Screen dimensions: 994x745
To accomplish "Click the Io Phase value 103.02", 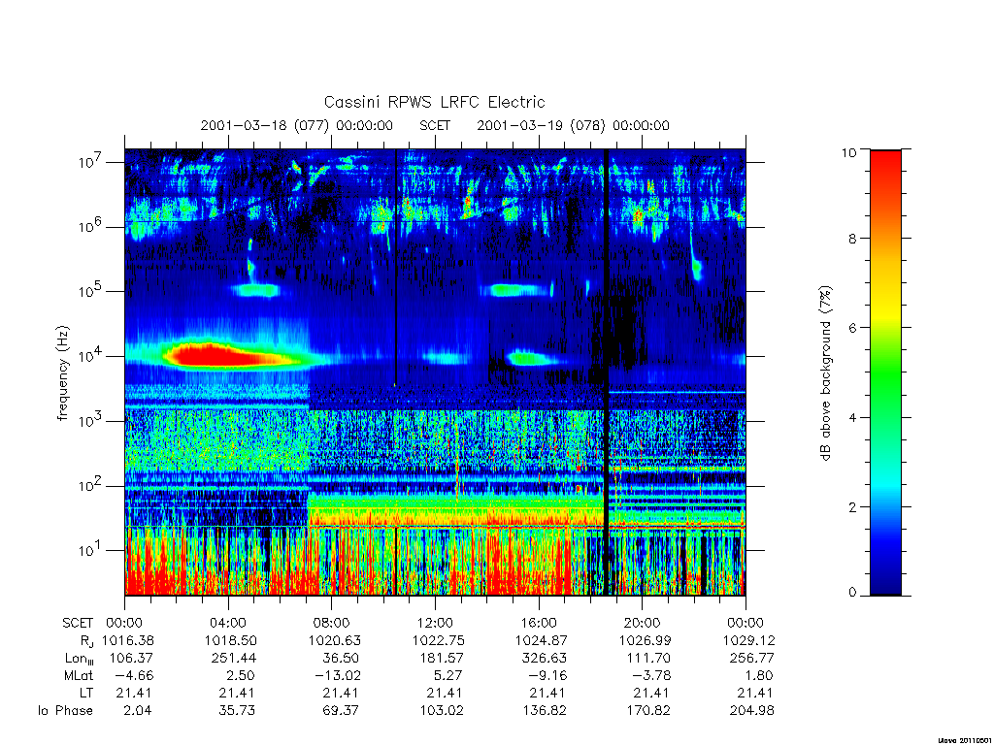I will point(442,711).
